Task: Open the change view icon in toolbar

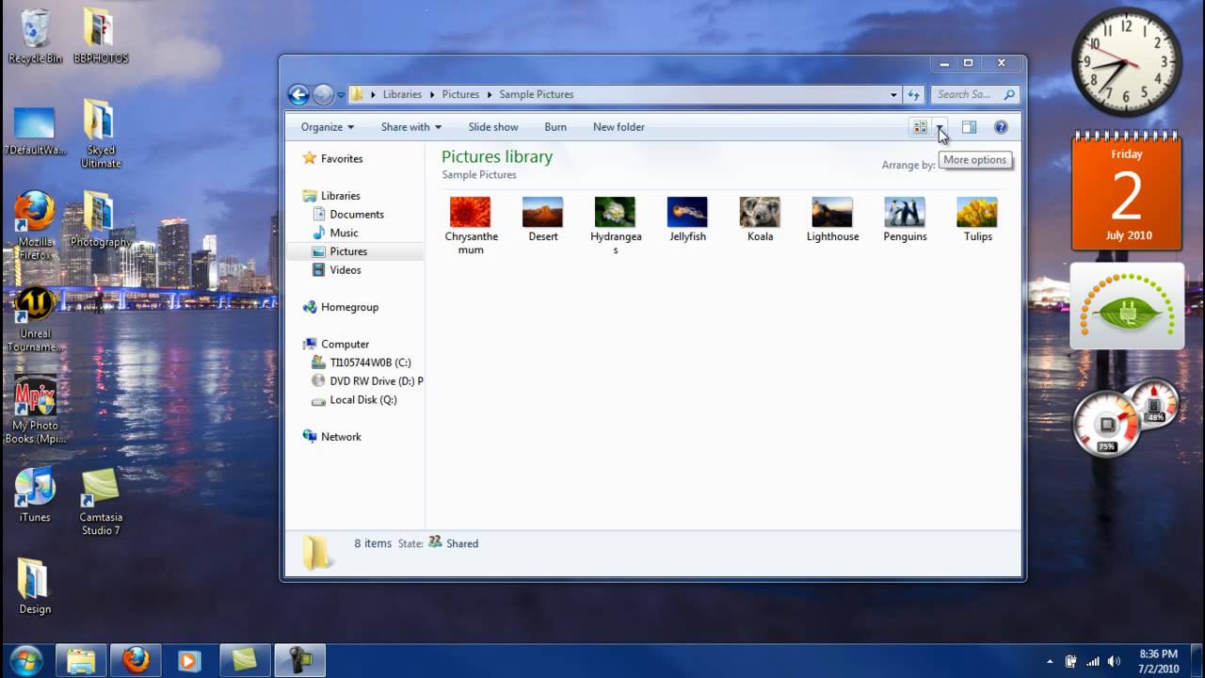Action: [920, 127]
